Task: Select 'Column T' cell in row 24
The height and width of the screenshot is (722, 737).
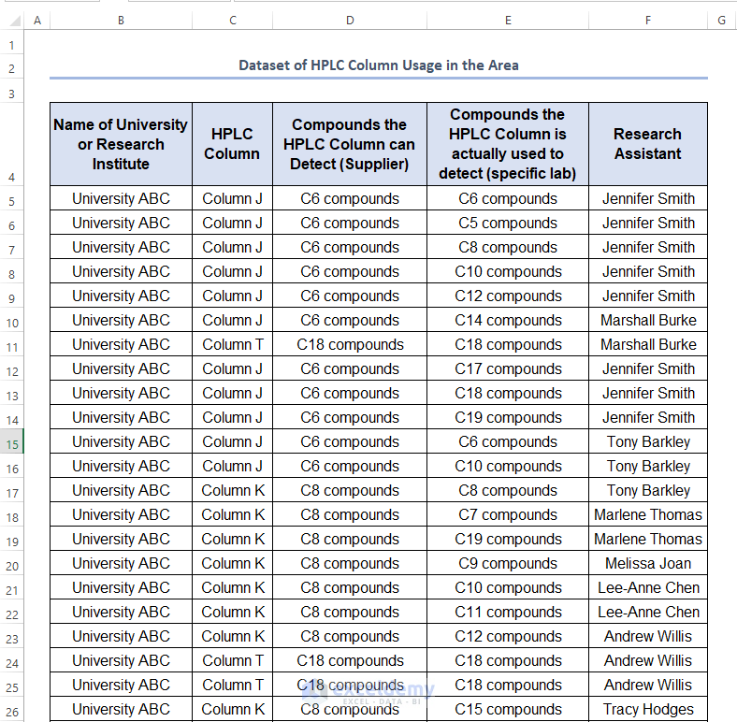Action: pos(232,660)
